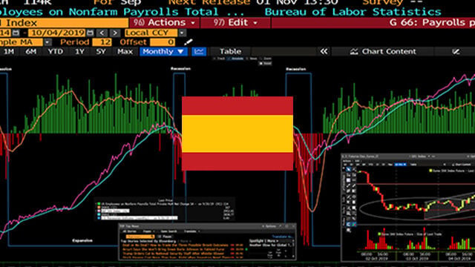Click 'Spotlight | More' in Top News window

(264, 240)
